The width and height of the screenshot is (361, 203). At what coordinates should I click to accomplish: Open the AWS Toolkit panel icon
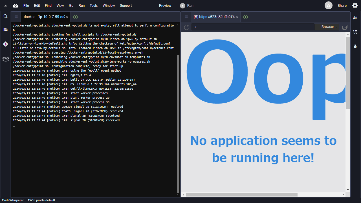pyautogui.click(x=5, y=59)
